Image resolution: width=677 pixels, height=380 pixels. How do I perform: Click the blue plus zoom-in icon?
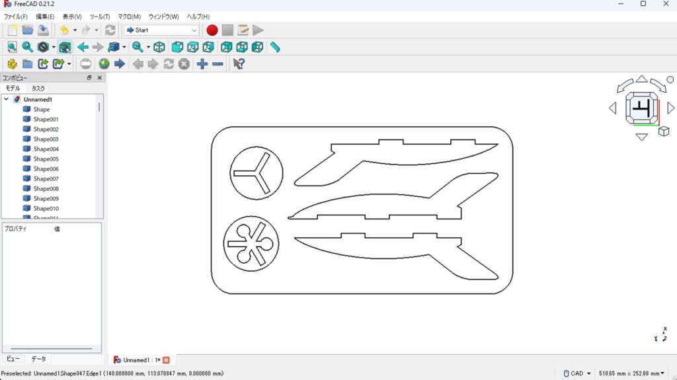(202, 64)
